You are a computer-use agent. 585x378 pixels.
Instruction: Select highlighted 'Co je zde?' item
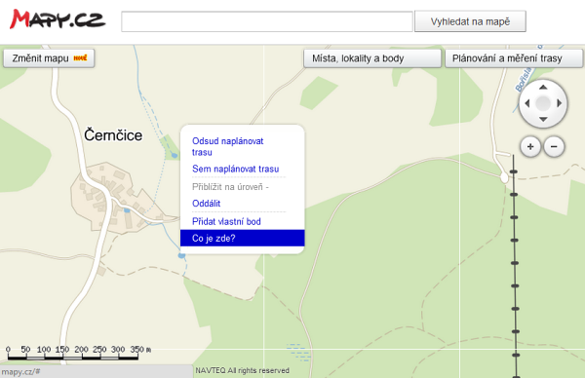point(243,239)
